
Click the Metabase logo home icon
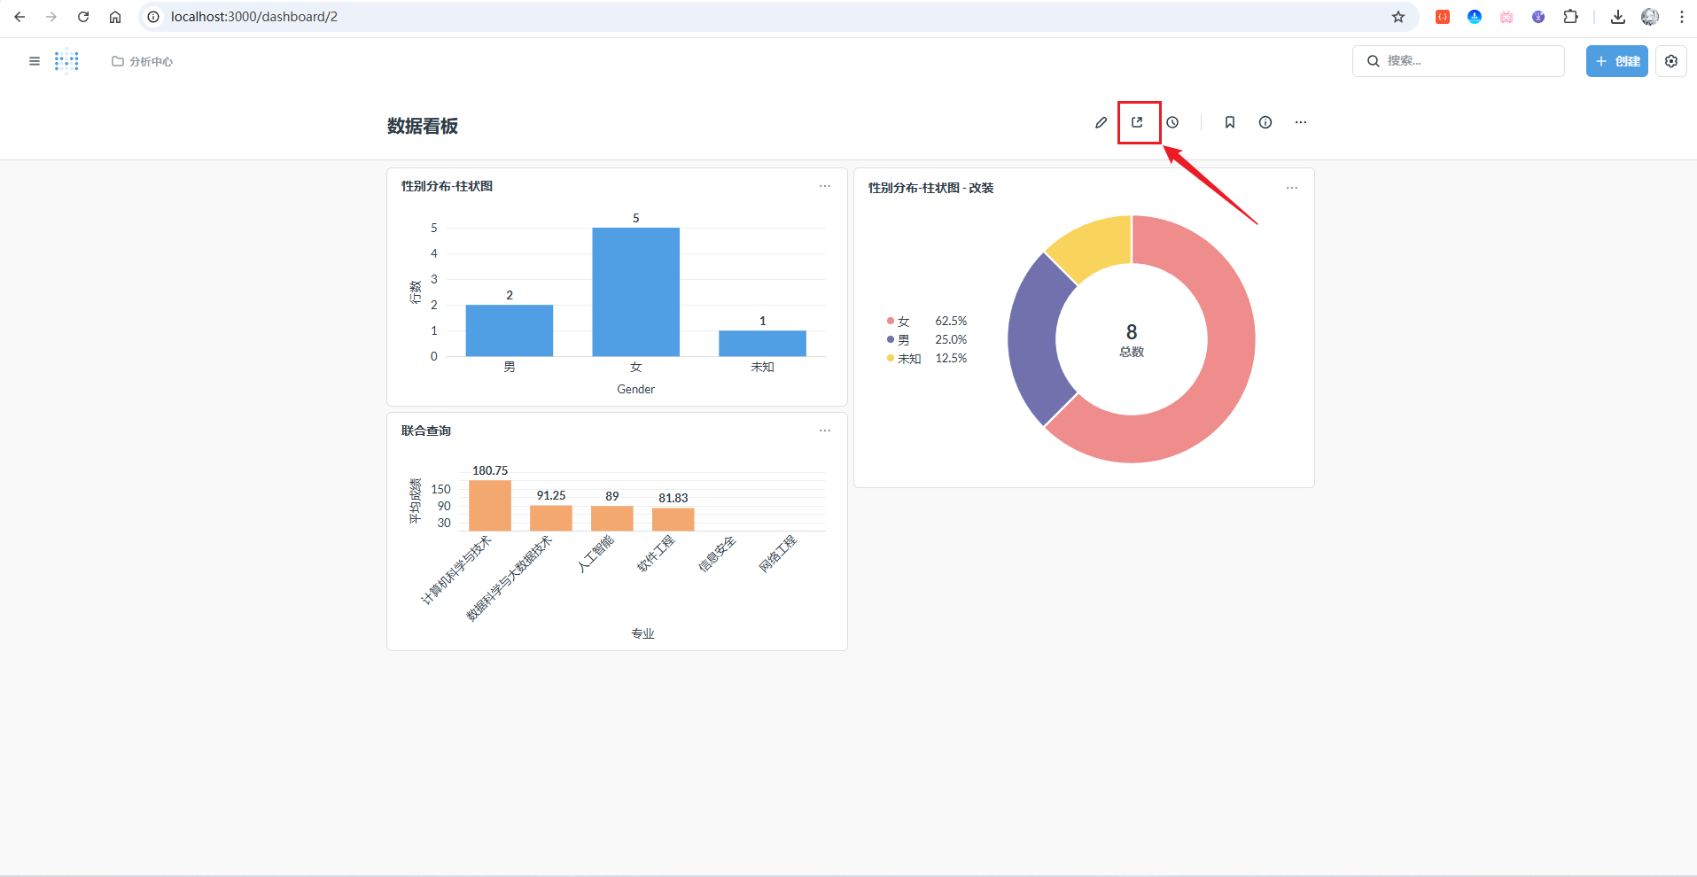pyautogui.click(x=66, y=61)
